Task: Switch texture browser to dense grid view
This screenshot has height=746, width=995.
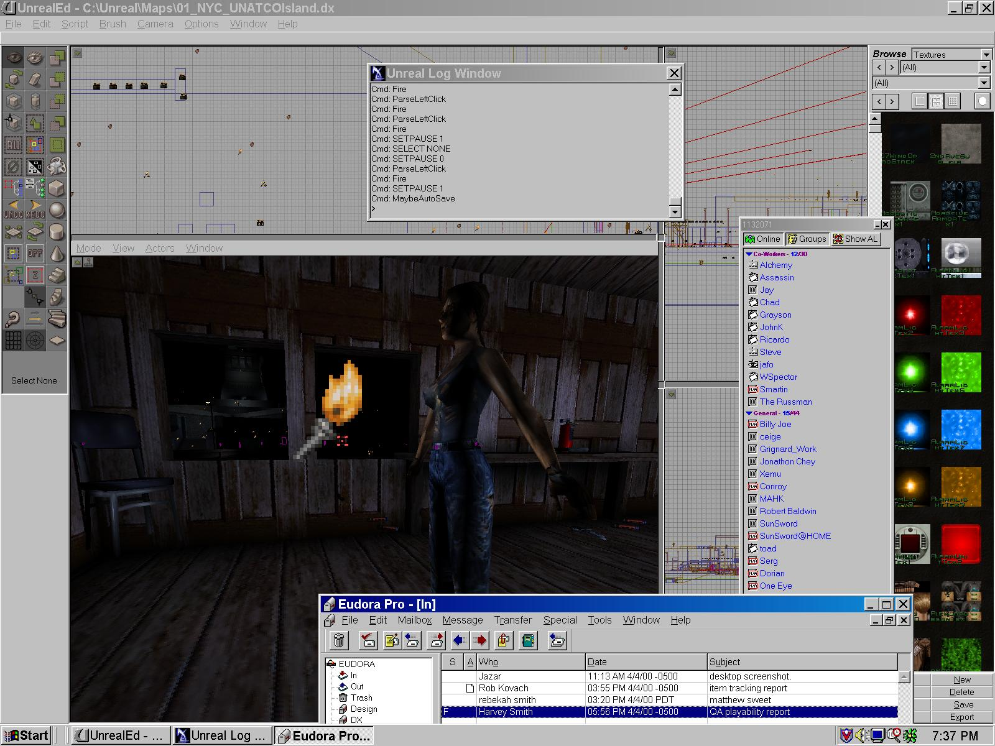Action: 953,101
